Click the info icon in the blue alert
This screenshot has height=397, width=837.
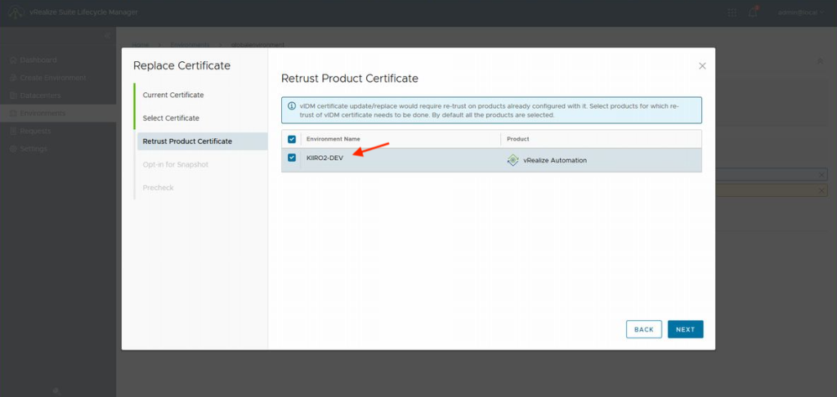[292, 106]
